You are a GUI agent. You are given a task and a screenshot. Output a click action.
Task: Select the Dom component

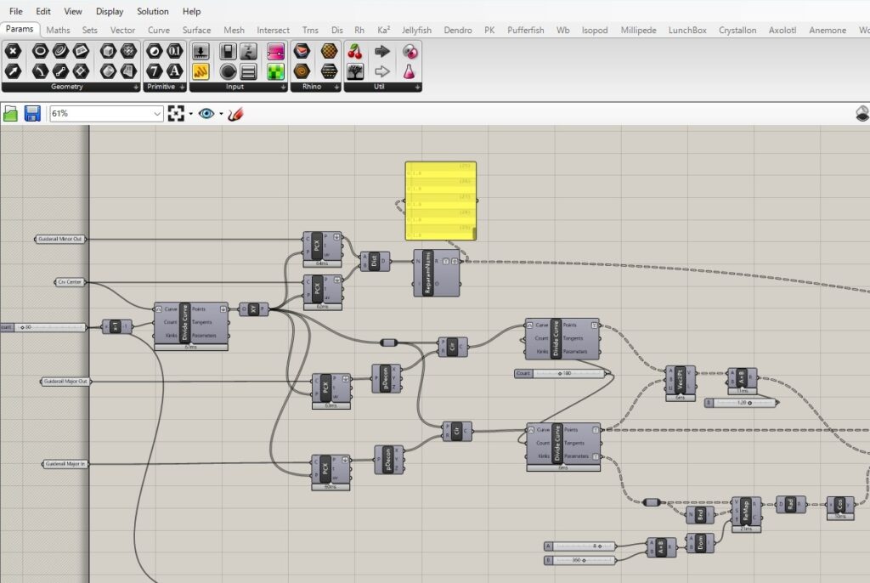[700, 542]
